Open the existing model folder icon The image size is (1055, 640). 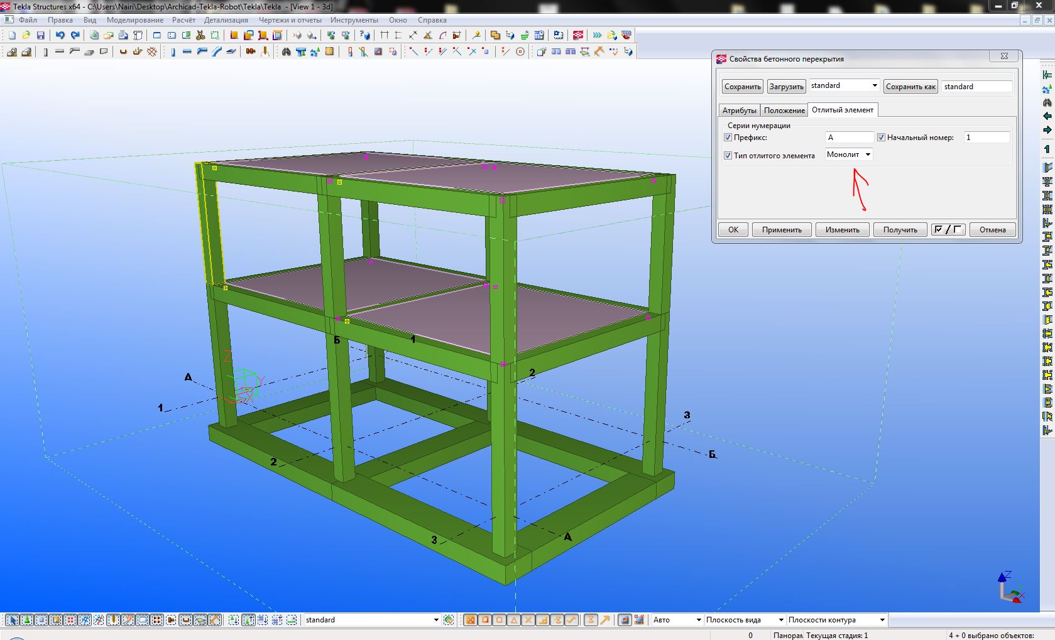[x=26, y=35]
